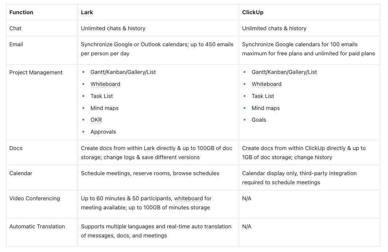Click the Email row label

point(16,44)
